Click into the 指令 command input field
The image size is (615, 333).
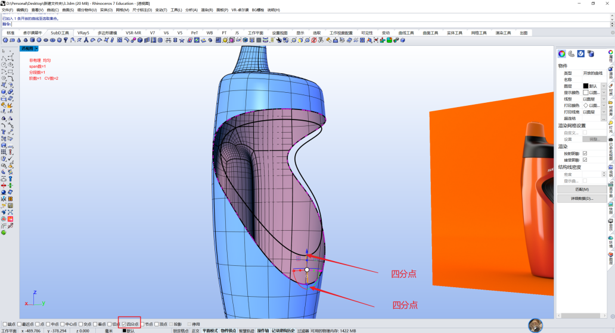pos(310,24)
